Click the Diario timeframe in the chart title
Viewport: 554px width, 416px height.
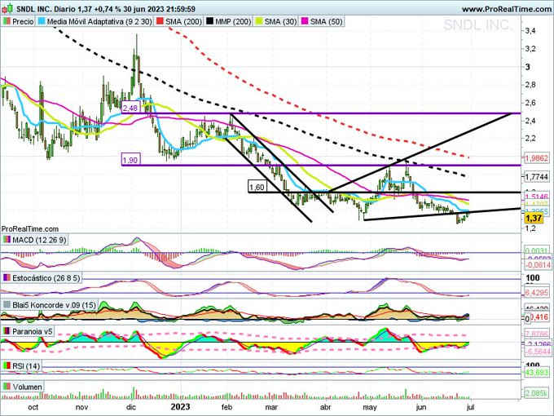pos(65,9)
